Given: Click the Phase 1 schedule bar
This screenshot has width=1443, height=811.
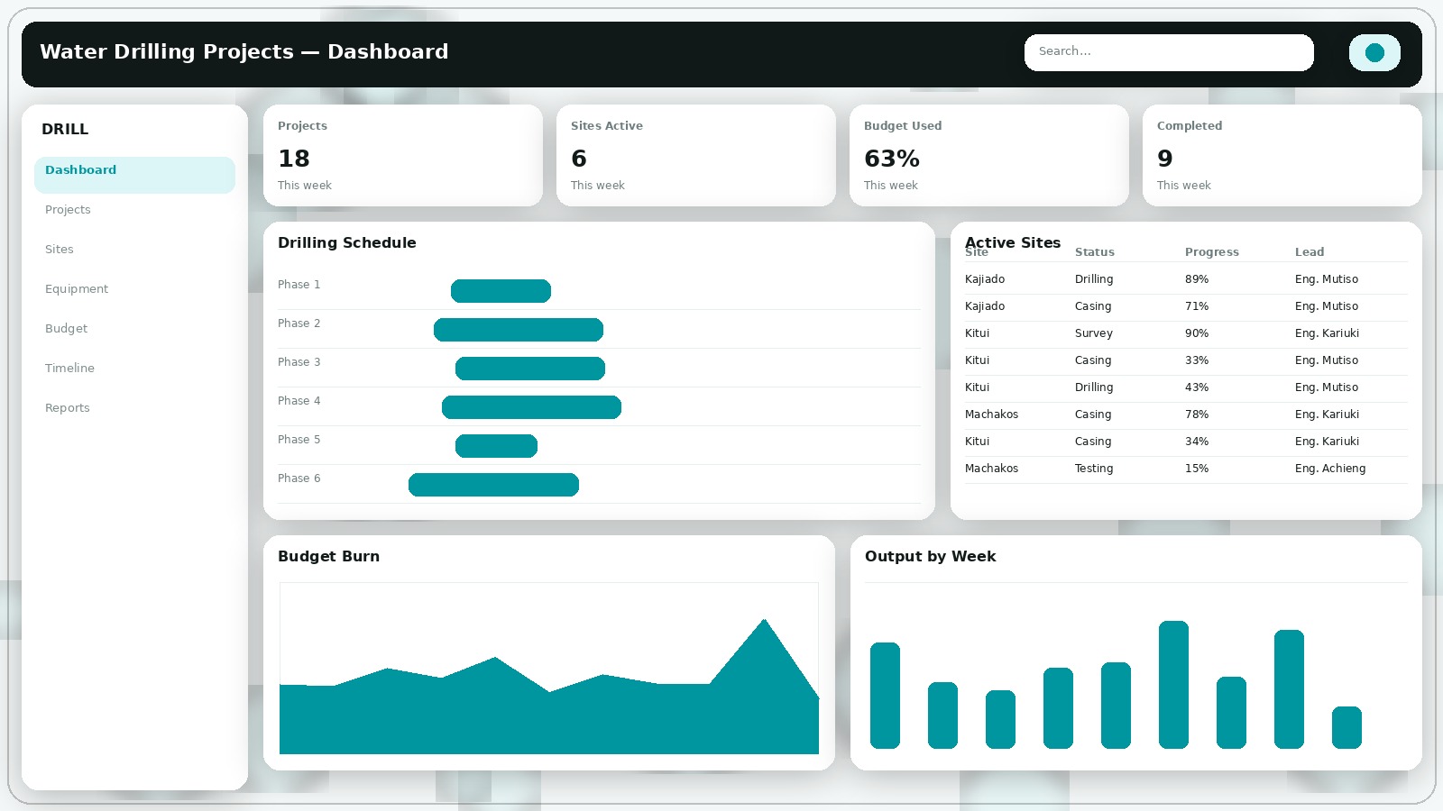Looking at the screenshot, I should (x=501, y=291).
